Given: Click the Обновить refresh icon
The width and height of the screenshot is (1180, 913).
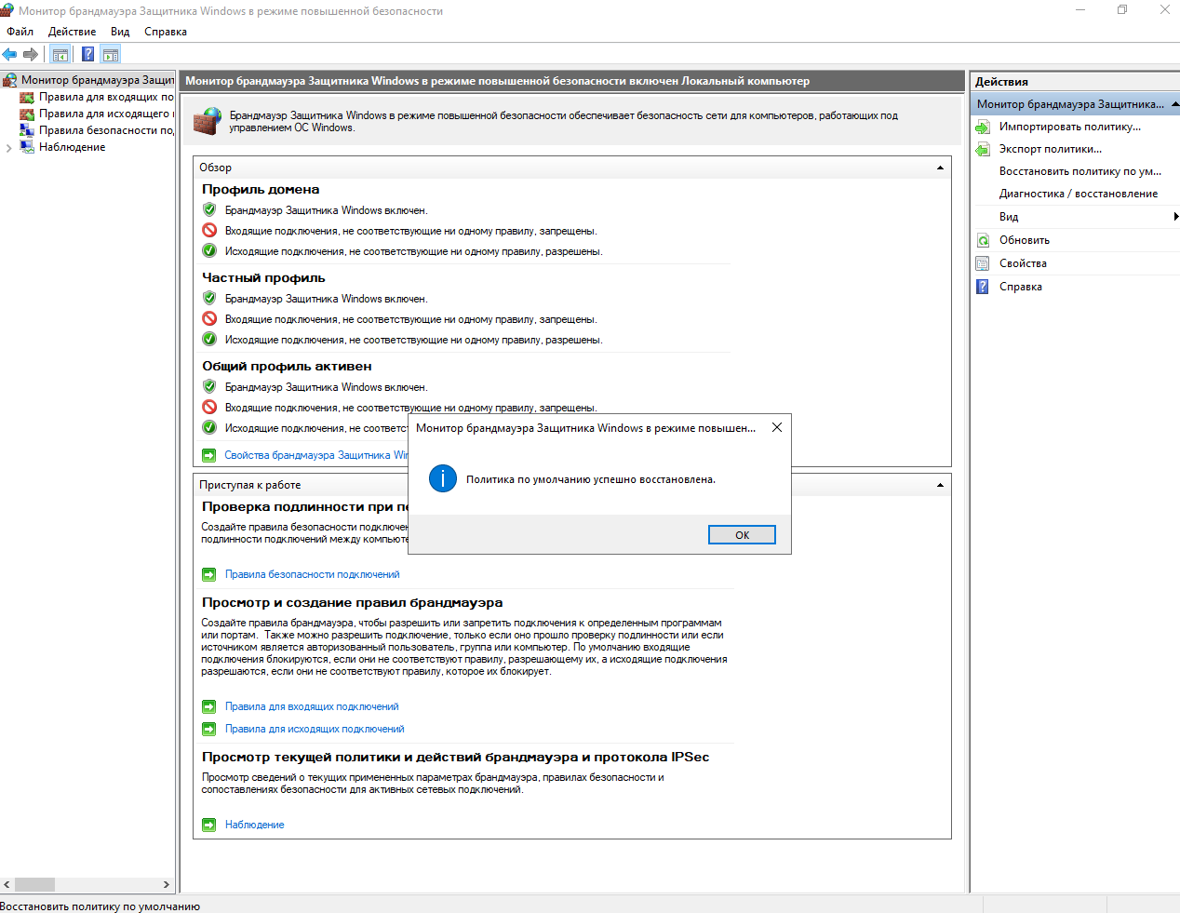Looking at the screenshot, I should point(983,240).
